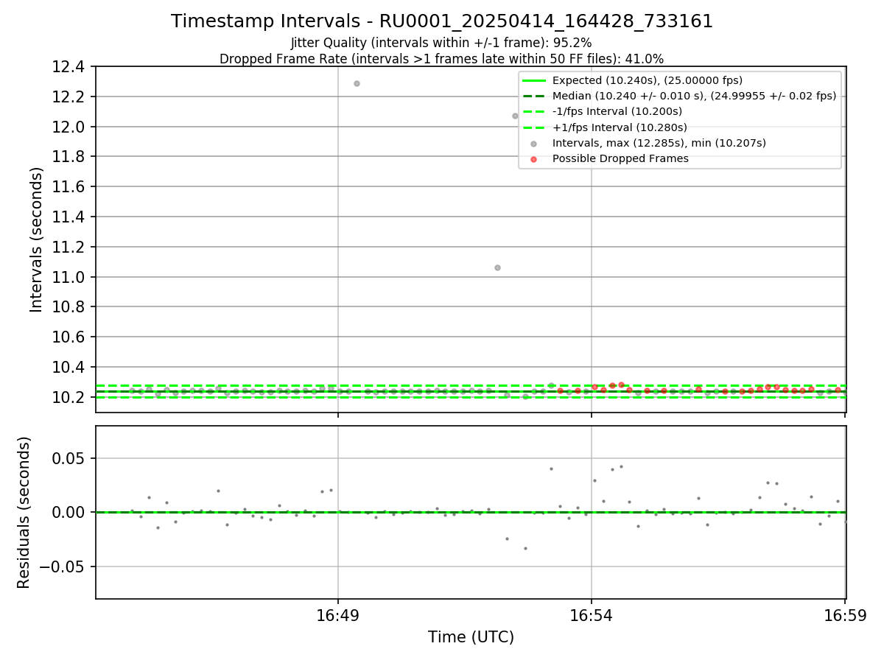Click the 10.8 y-axis tick label

pos(69,307)
